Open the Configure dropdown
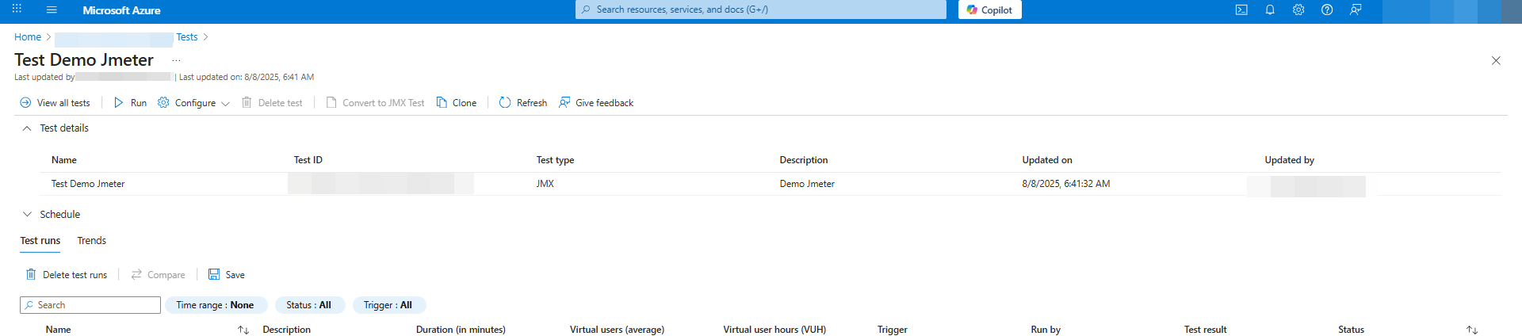This screenshot has width=1522, height=336. [194, 103]
